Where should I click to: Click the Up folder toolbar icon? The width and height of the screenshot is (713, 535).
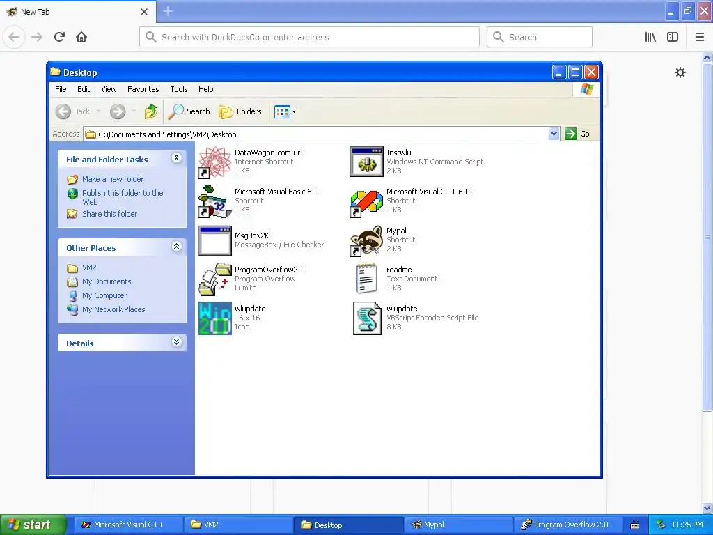point(150,111)
